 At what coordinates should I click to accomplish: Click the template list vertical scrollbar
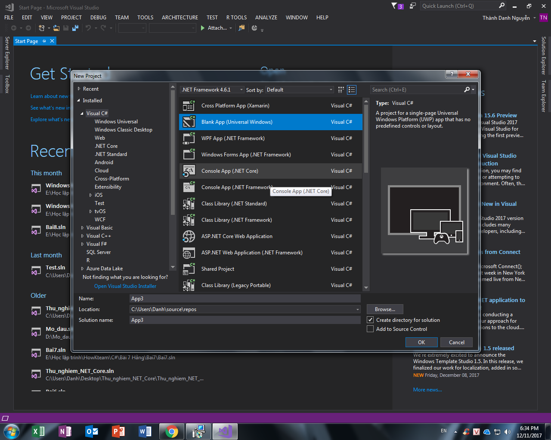point(366,140)
